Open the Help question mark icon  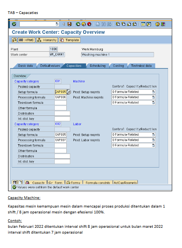[157, 24]
